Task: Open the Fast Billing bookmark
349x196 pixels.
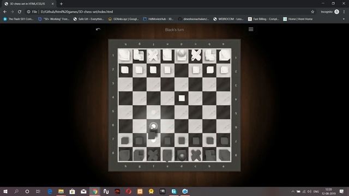Action: (263, 19)
